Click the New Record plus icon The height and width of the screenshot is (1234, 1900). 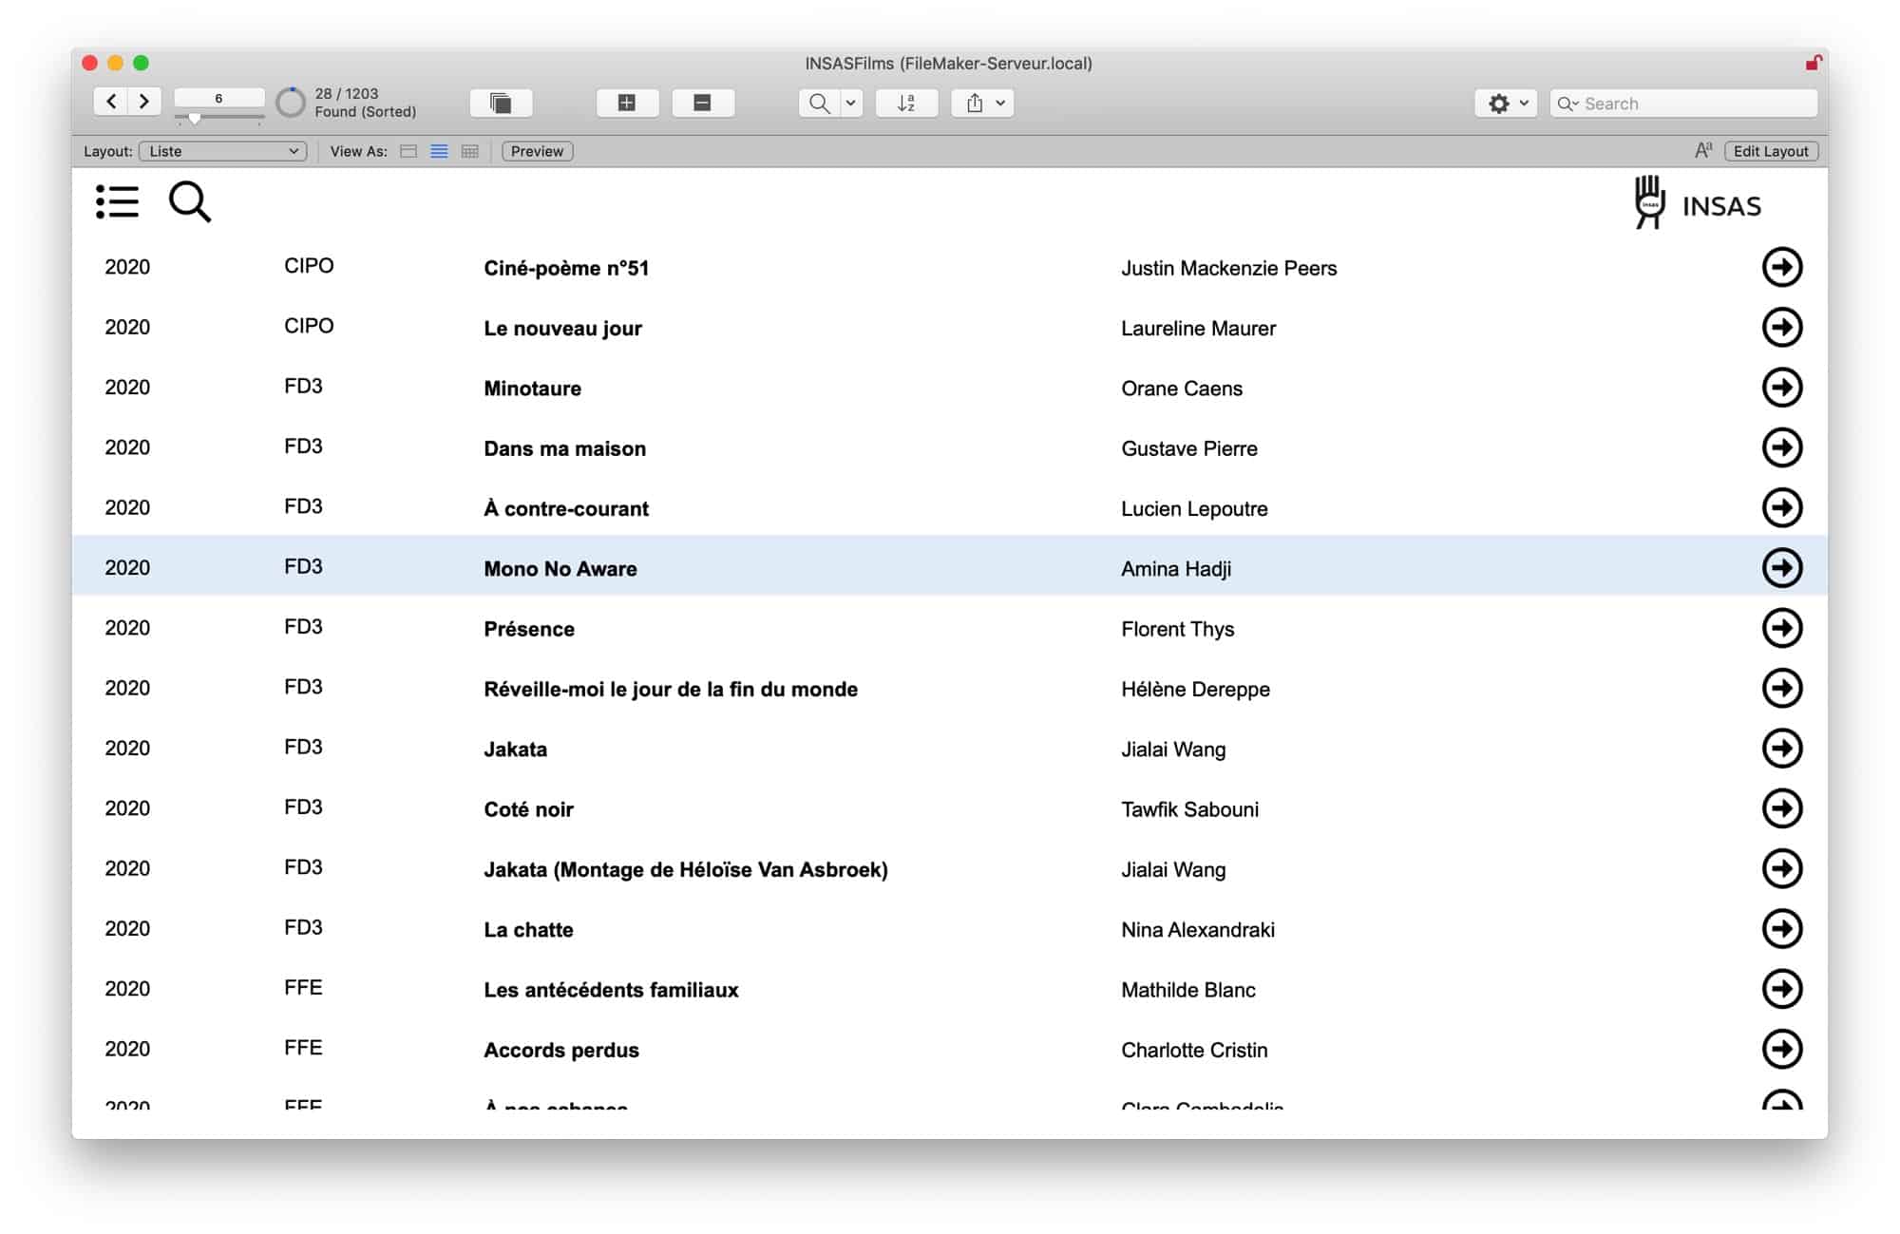(x=627, y=103)
